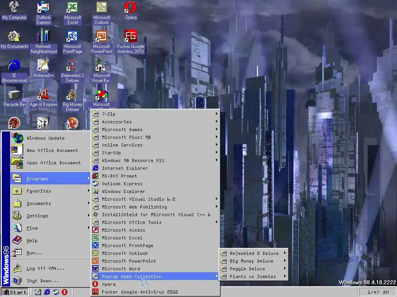Expand Microsoft Plus! 98 folder
The height and width of the screenshot is (297, 397).
[x=155, y=137]
